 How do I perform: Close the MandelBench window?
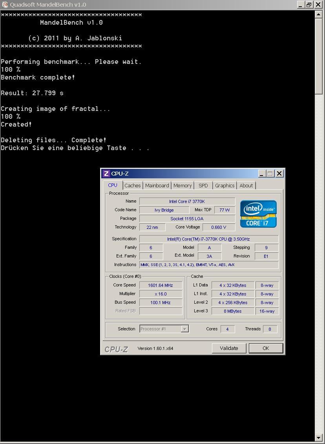[x=318, y=5]
